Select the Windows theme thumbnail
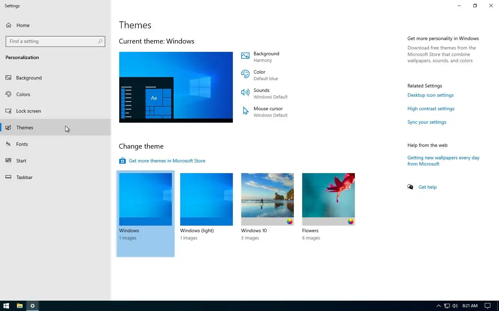 pos(146,199)
